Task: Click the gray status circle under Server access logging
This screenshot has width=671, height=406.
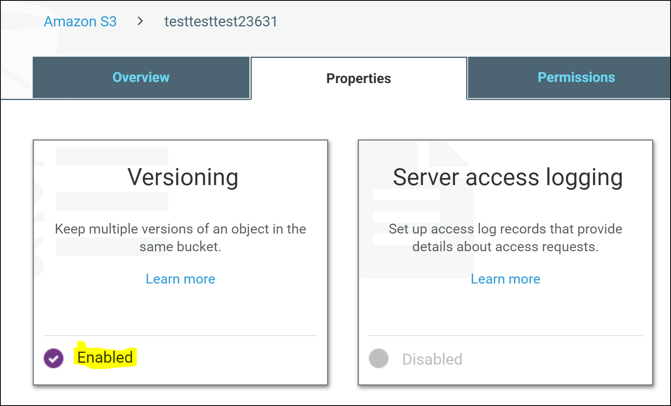Action: (378, 358)
